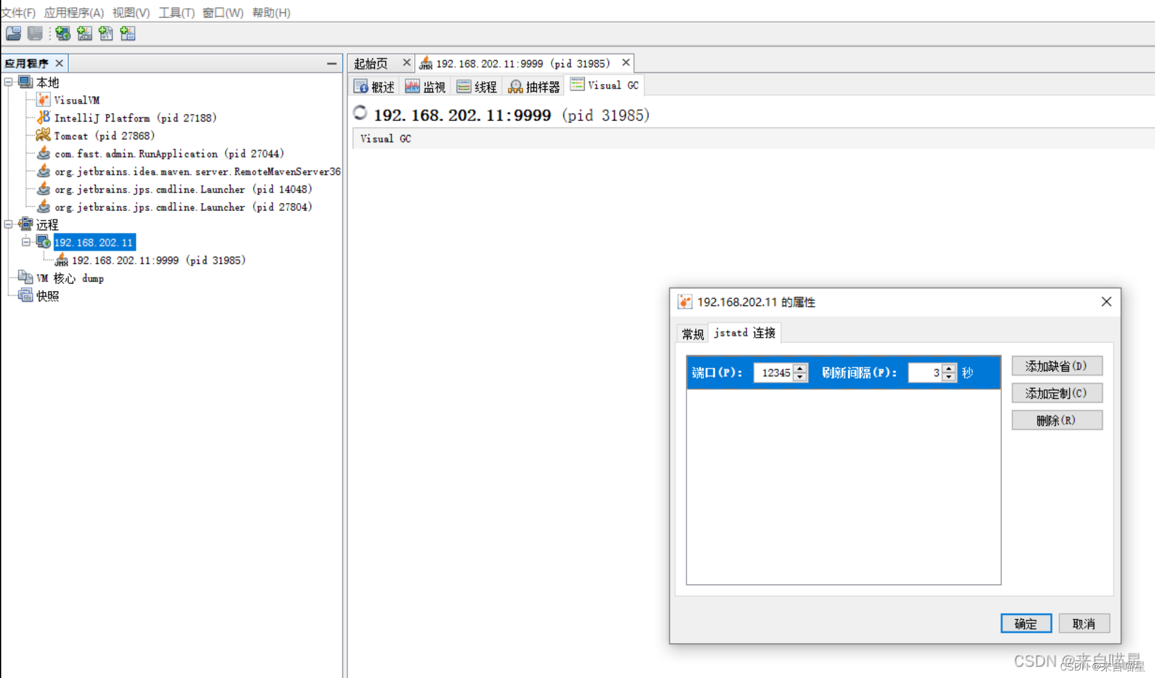
Task: Switch to the 线程 threads tab
Action: (x=477, y=87)
